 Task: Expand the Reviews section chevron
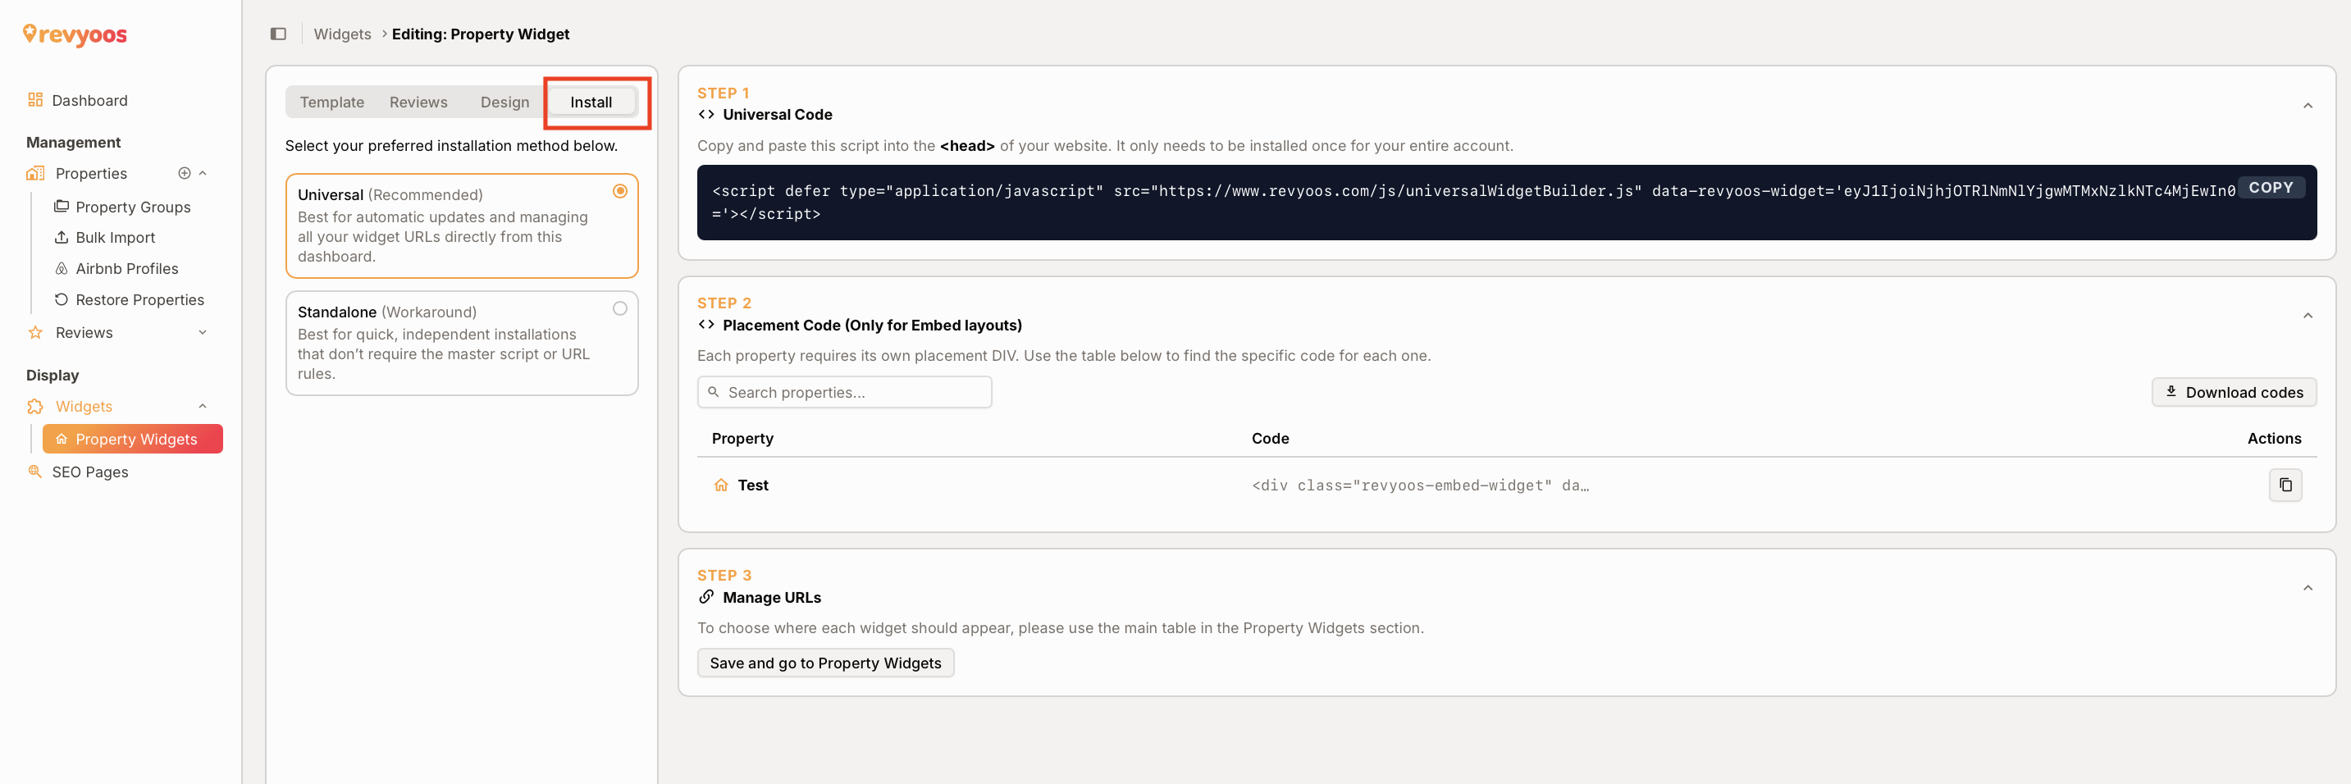point(203,332)
